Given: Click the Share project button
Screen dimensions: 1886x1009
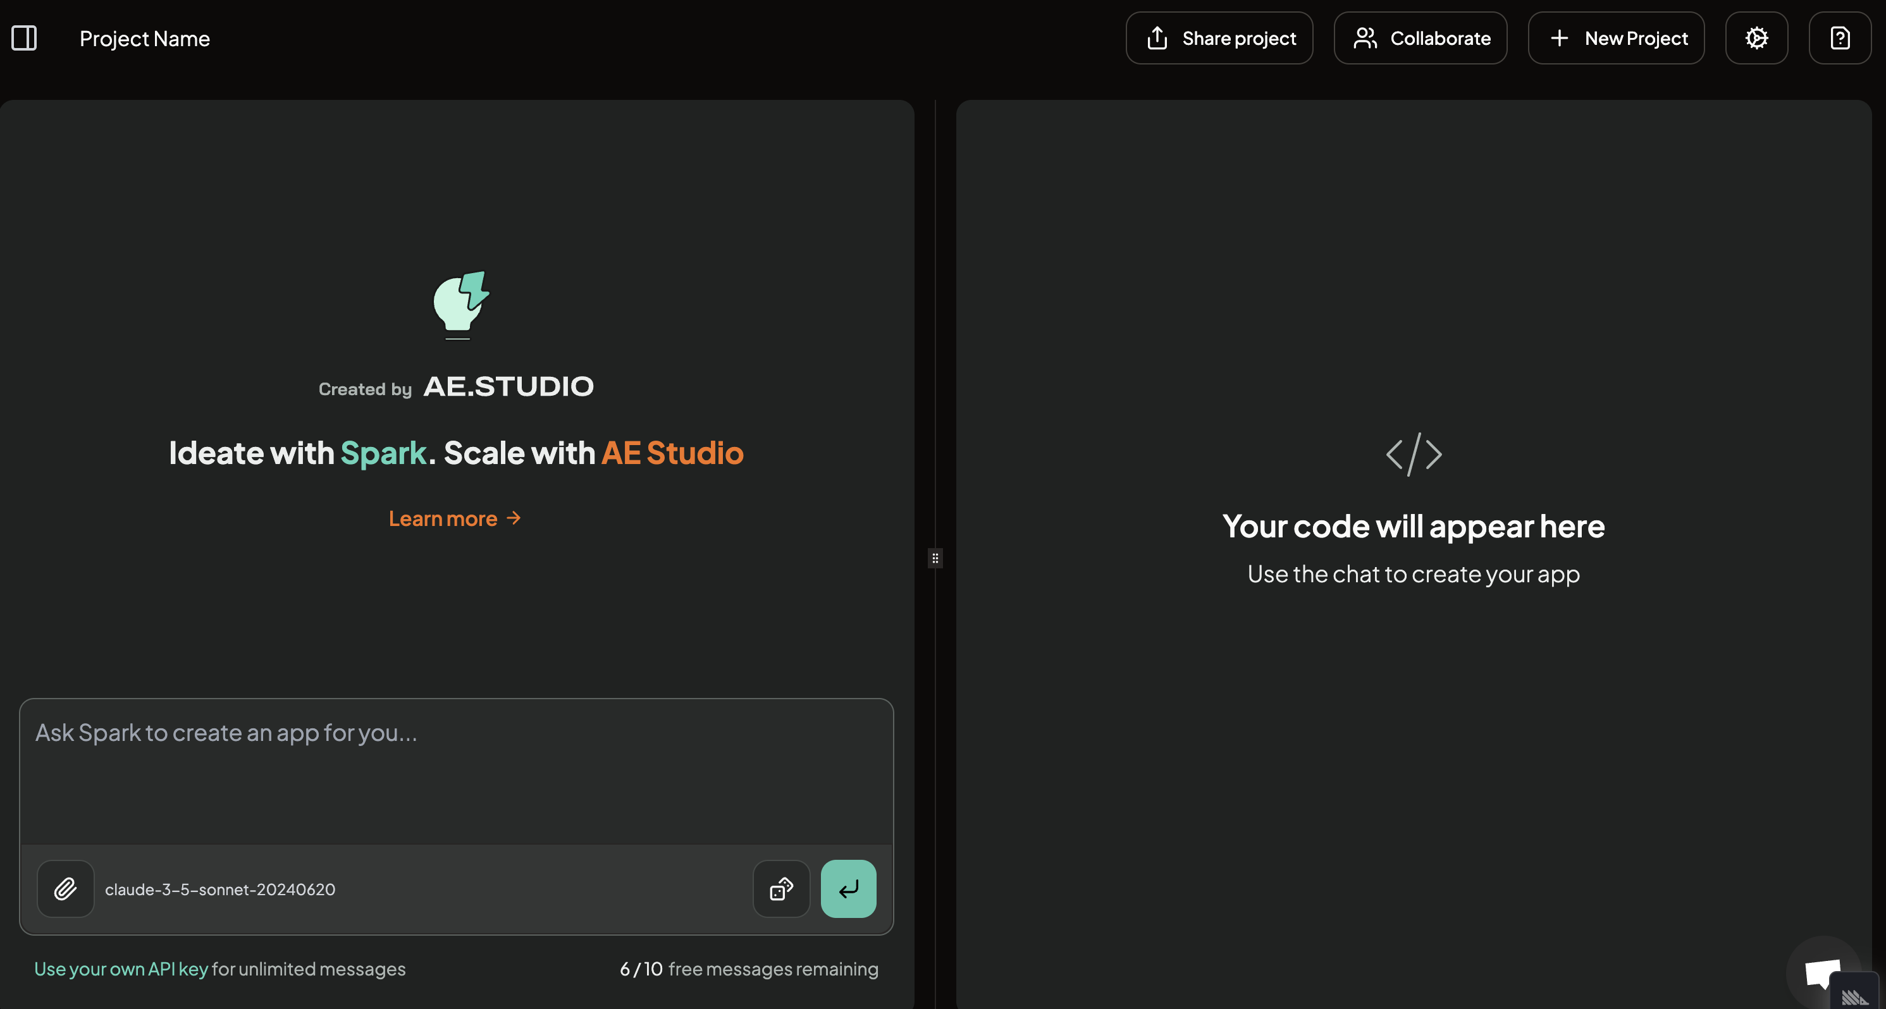Looking at the screenshot, I should point(1219,38).
